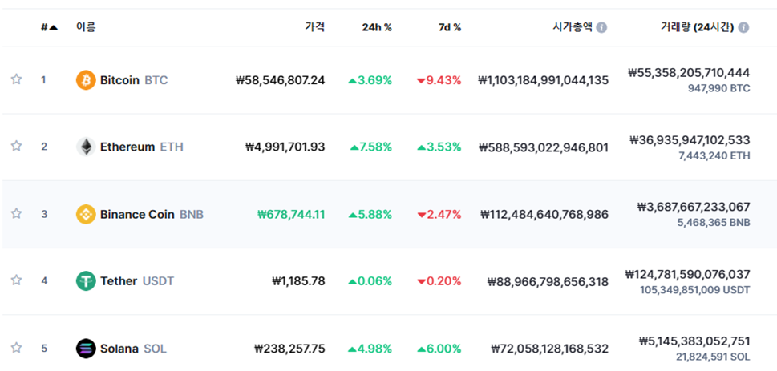
Task: Click Tether market cap ₩88,966,798,656,318
Action: tap(548, 280)
